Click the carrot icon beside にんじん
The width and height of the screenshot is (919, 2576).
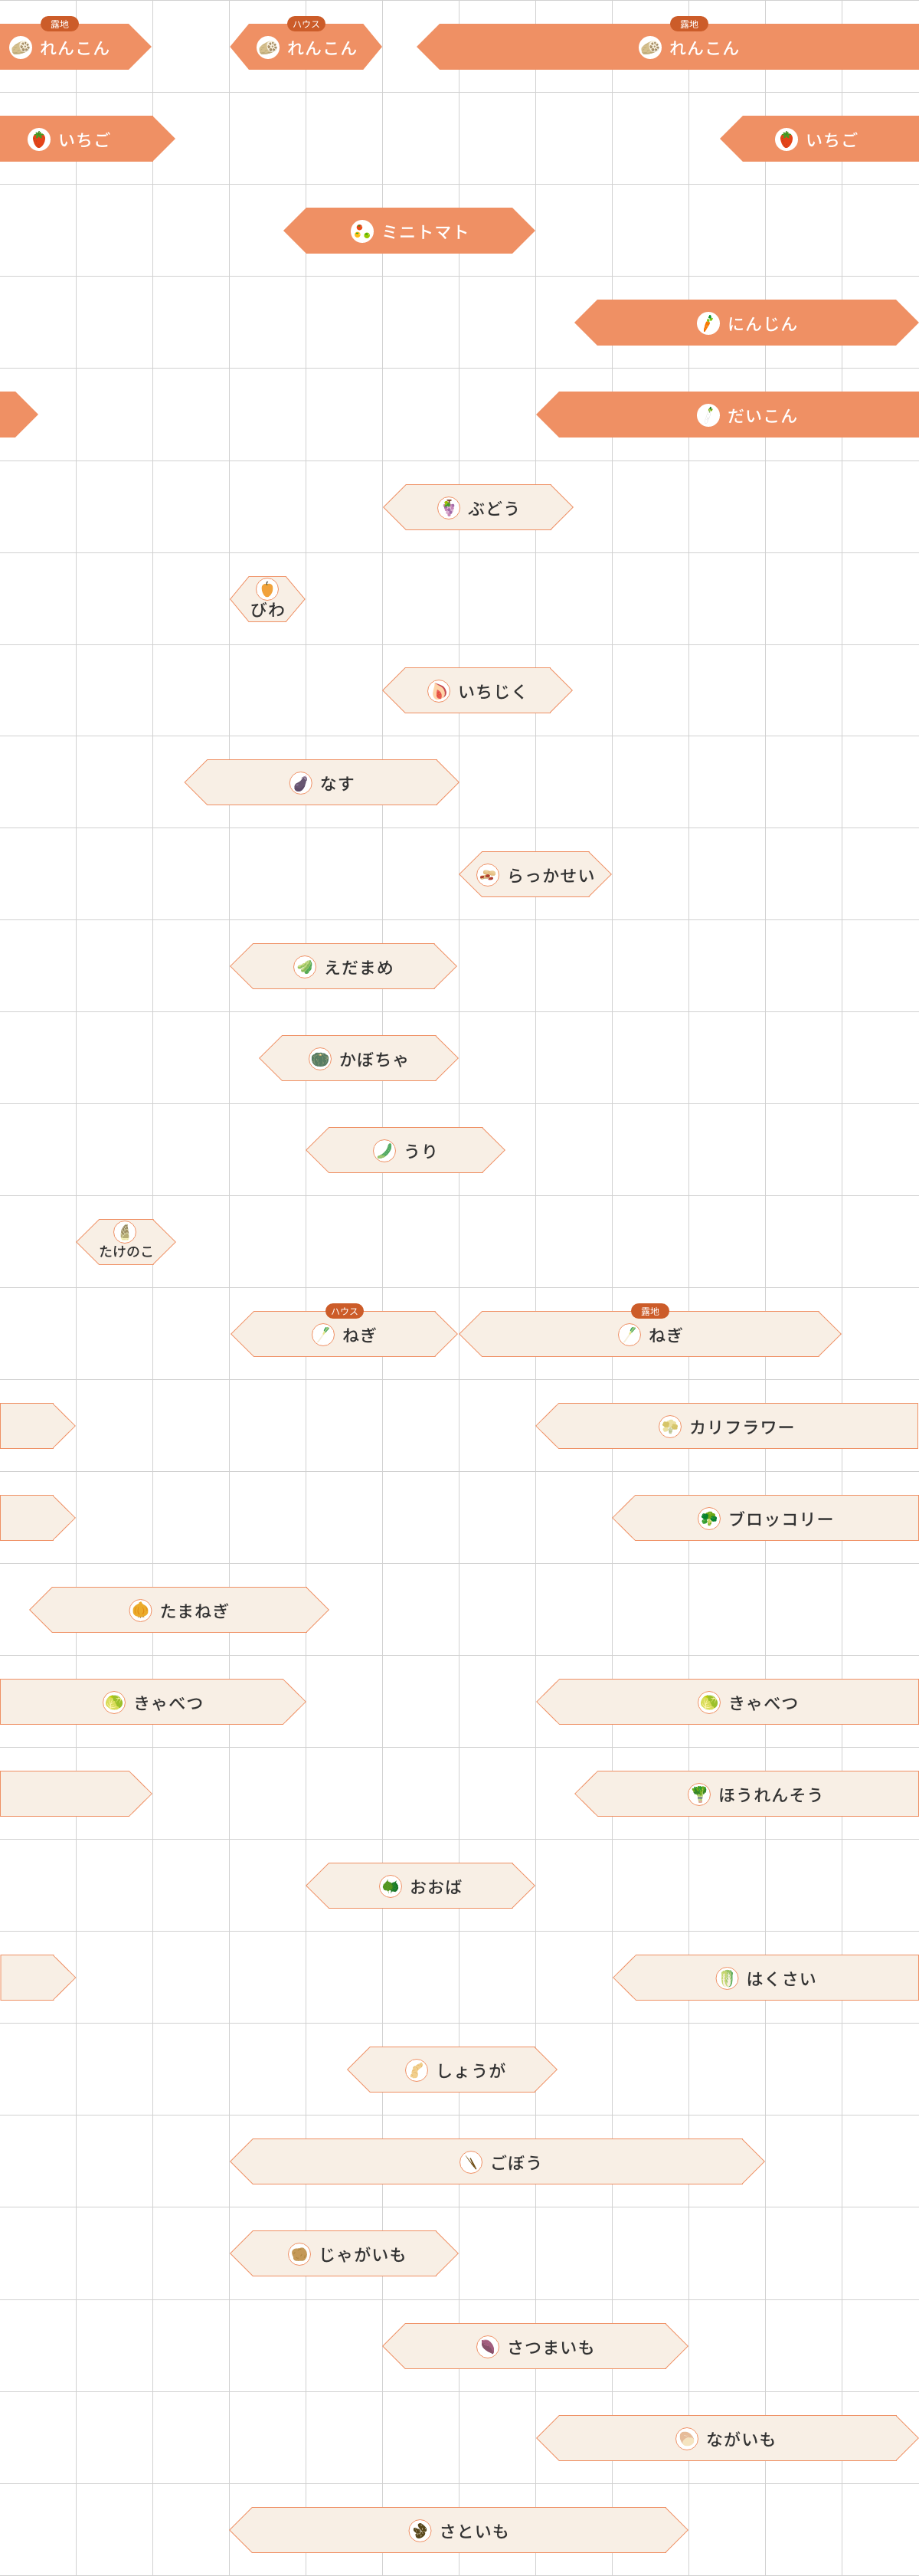click(708, 323)
